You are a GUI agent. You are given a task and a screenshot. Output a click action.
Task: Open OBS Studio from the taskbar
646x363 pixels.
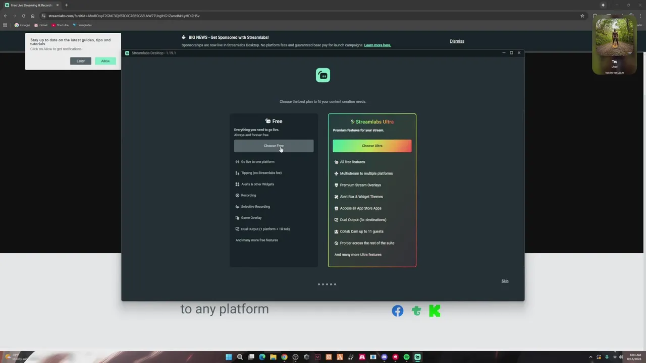tap(295, 357)
